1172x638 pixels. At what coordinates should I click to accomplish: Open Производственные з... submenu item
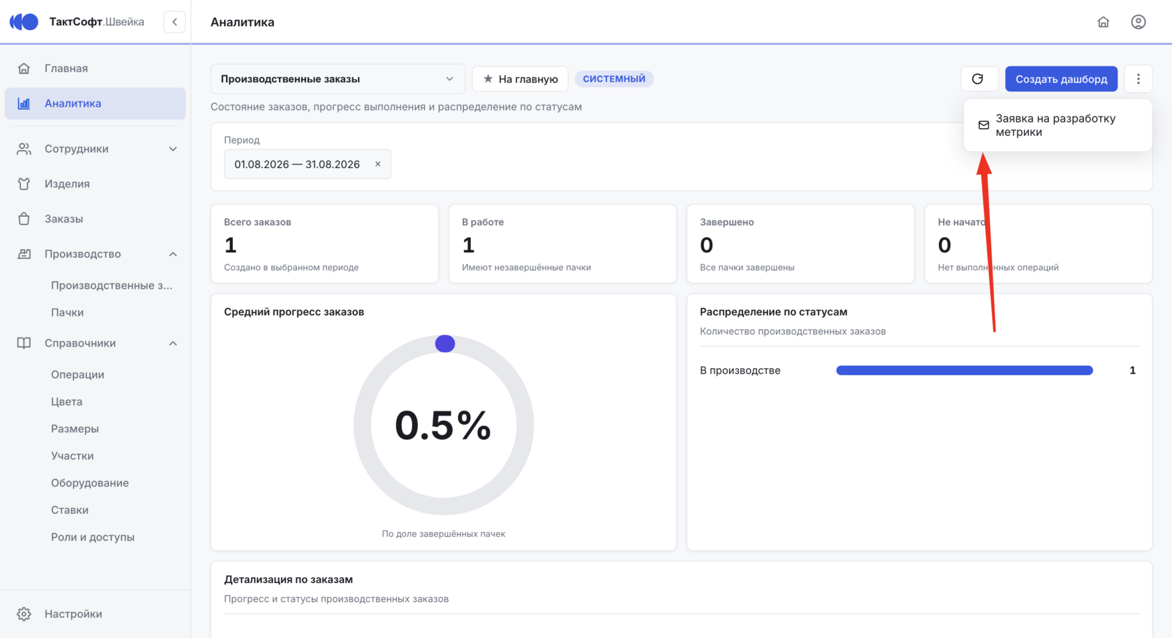tap(112, 285)
